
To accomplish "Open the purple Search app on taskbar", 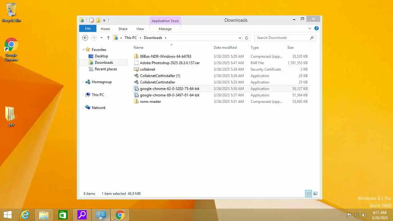I will tap(82, 215).
